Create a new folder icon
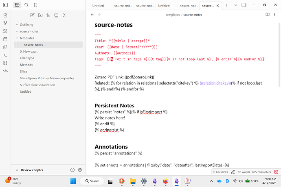This screenshot has height=187, width=281. (40, 15)
